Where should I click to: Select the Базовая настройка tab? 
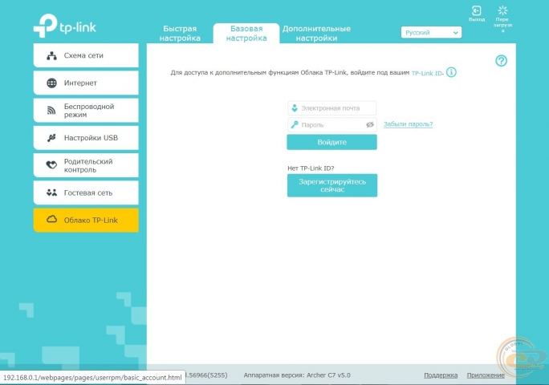click(246, 33)
